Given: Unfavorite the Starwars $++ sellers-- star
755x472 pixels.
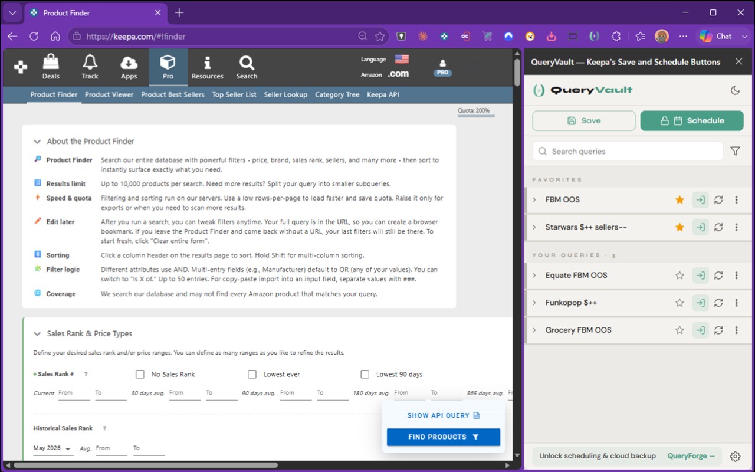Looking at the screenshot, I should pyautogui.click(x=679, y=227).
